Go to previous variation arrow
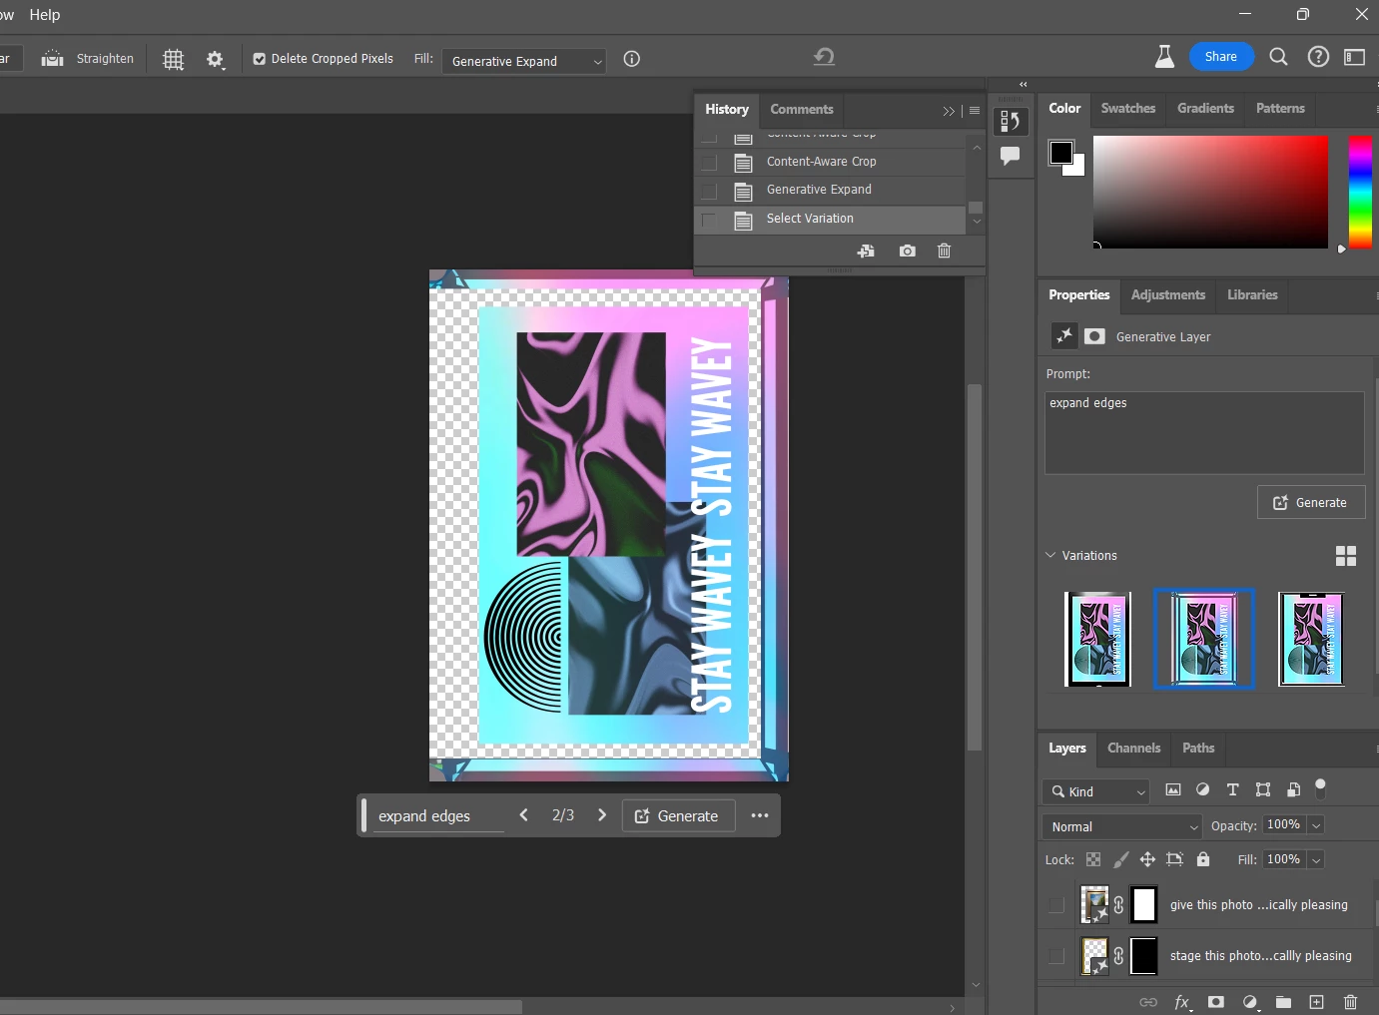Image resolution: width=1379 pixels, height=1015 pixels. [524, 815]
